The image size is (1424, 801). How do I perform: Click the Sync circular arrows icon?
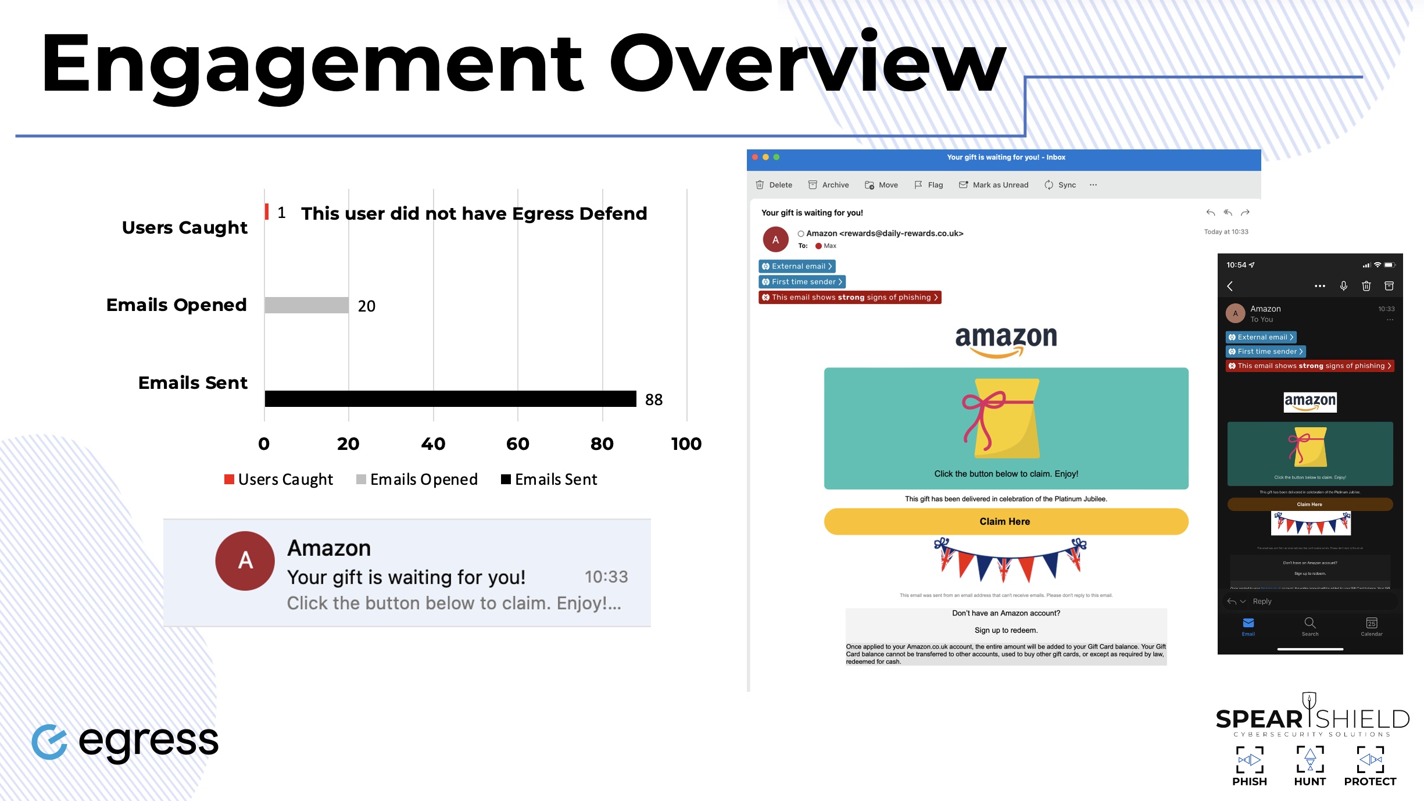(x=1049, y=185)
